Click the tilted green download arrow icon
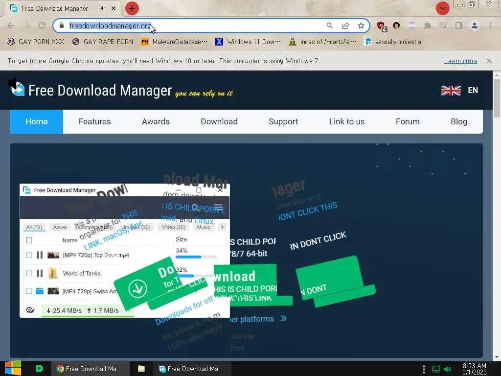Viewport: 501px width, 376px height. (137, 288)
